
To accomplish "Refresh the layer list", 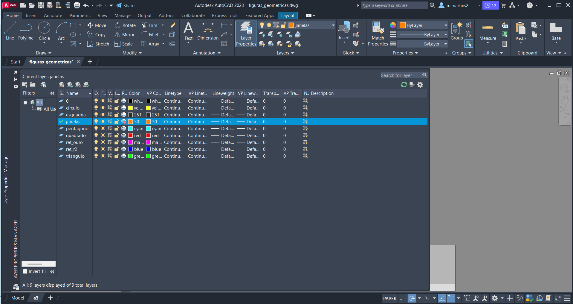I will click(x=404, y=85).
